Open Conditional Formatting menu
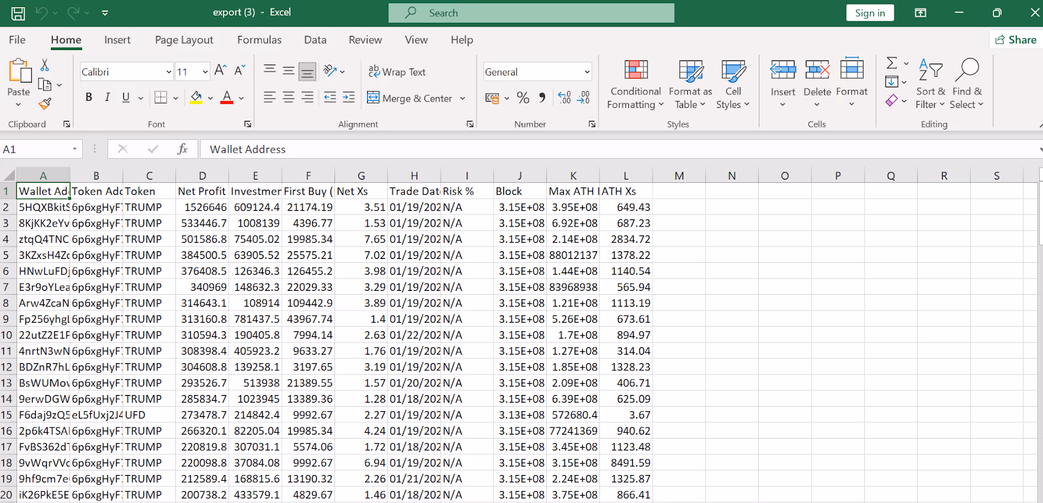 (636, 84)
